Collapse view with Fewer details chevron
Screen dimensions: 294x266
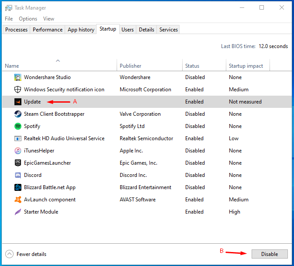pyautogui.click(x=10, y=254)
